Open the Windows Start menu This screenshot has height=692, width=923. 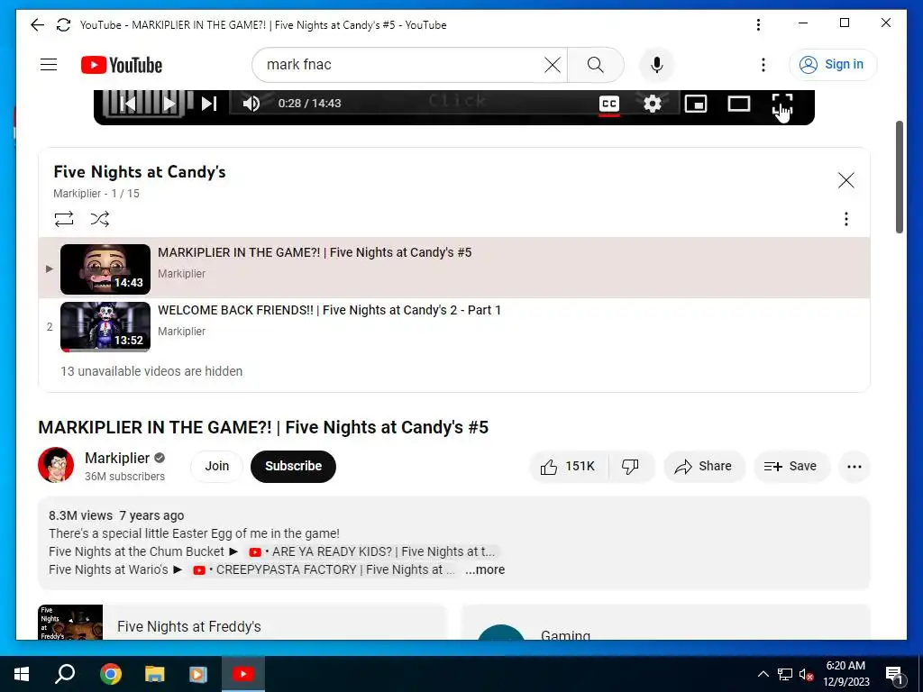tap(22, 674)
